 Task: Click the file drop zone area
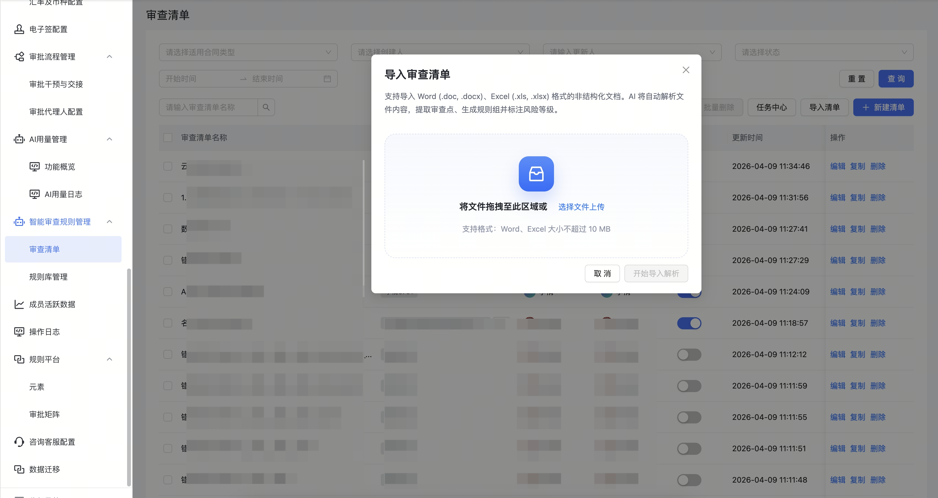tap(536, 196)
